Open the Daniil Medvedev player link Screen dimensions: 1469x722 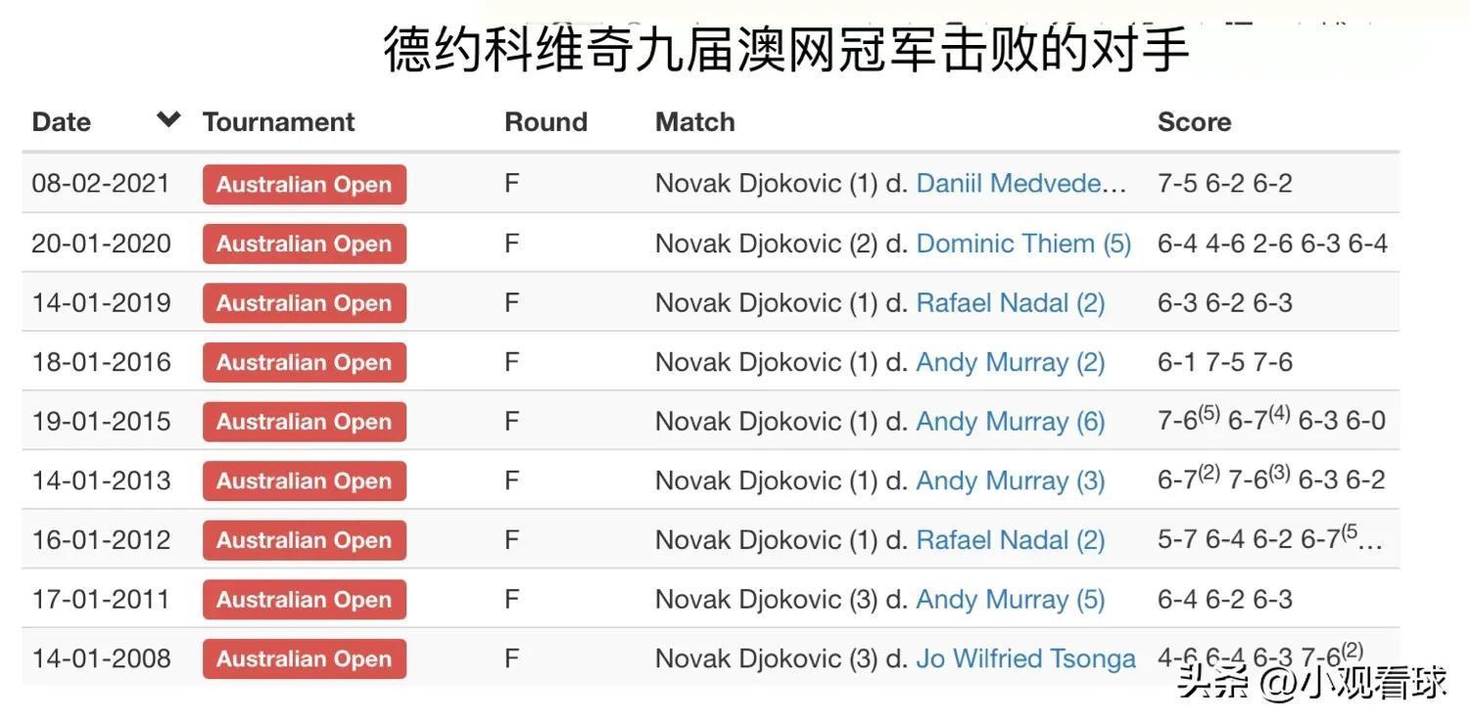point(1021,184)
